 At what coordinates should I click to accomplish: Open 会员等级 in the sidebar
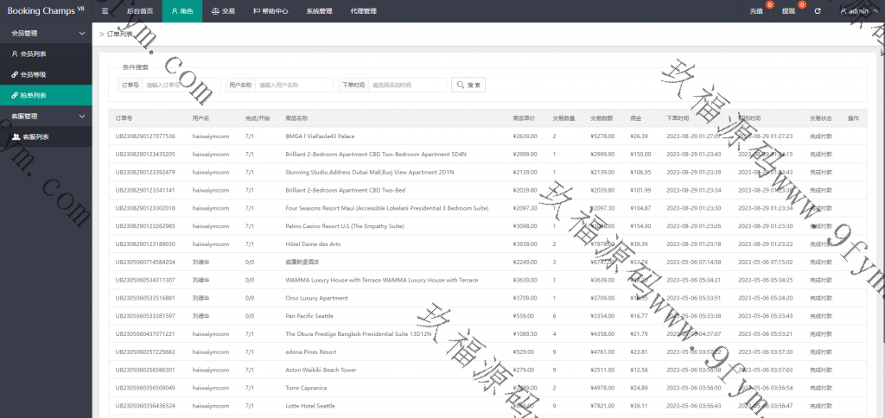tap(33, 74)
